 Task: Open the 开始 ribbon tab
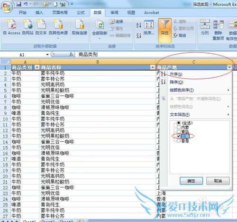click(x=22, y=12)
